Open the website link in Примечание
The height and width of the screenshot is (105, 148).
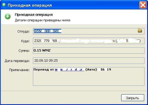(x=70, y=69)
